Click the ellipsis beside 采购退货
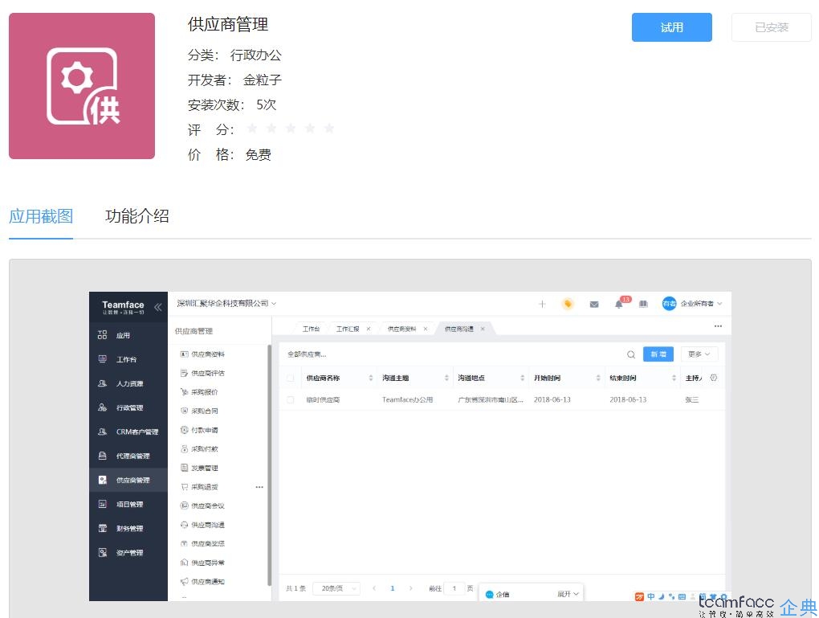The width and height of the screenshot is (819, 618). click(x=259, y=487)
